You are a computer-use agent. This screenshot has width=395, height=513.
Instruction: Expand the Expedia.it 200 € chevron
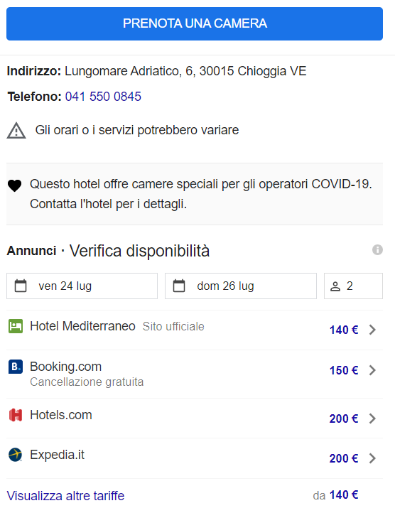(x=372, y=458)
